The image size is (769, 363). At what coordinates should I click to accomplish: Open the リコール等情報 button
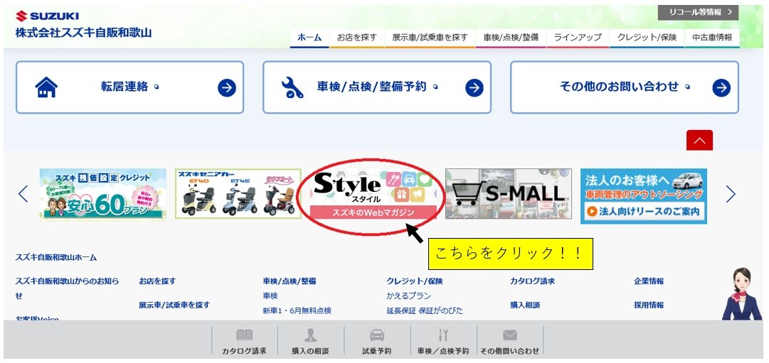(698, 13)
